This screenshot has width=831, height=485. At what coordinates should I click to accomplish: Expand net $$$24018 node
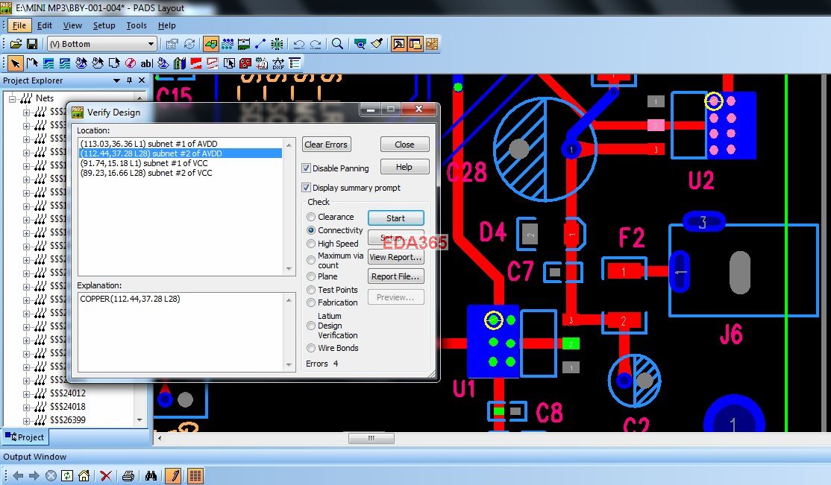click(26, 407)
